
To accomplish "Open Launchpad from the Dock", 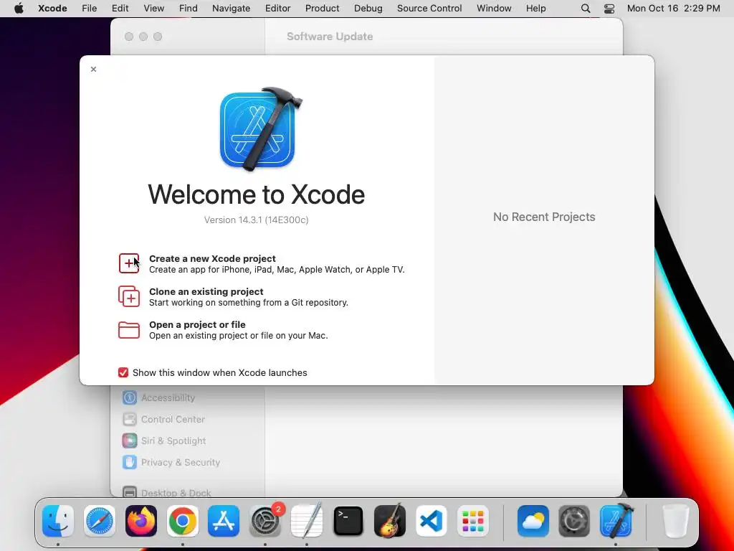I will point(473,521).
